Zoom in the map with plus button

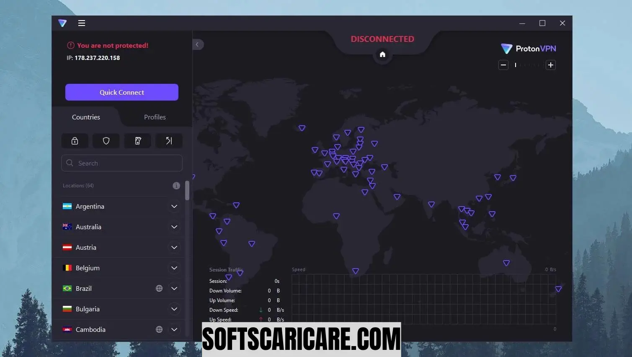coord(551,65)
